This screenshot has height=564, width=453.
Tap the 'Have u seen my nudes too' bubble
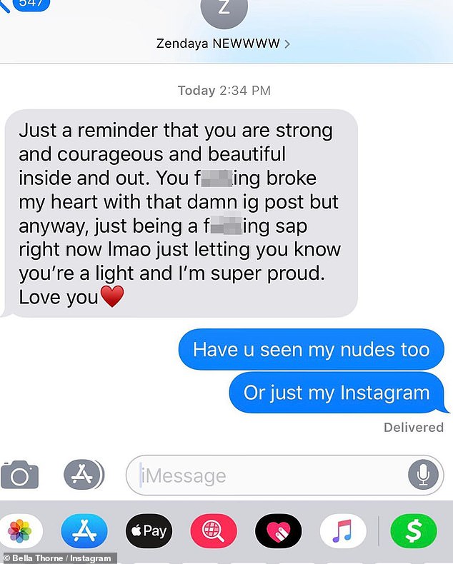(x=312, y=349)
